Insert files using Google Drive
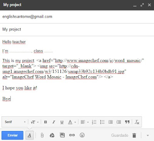The height and width of the screenshot is (141, 154). point(52,135)
